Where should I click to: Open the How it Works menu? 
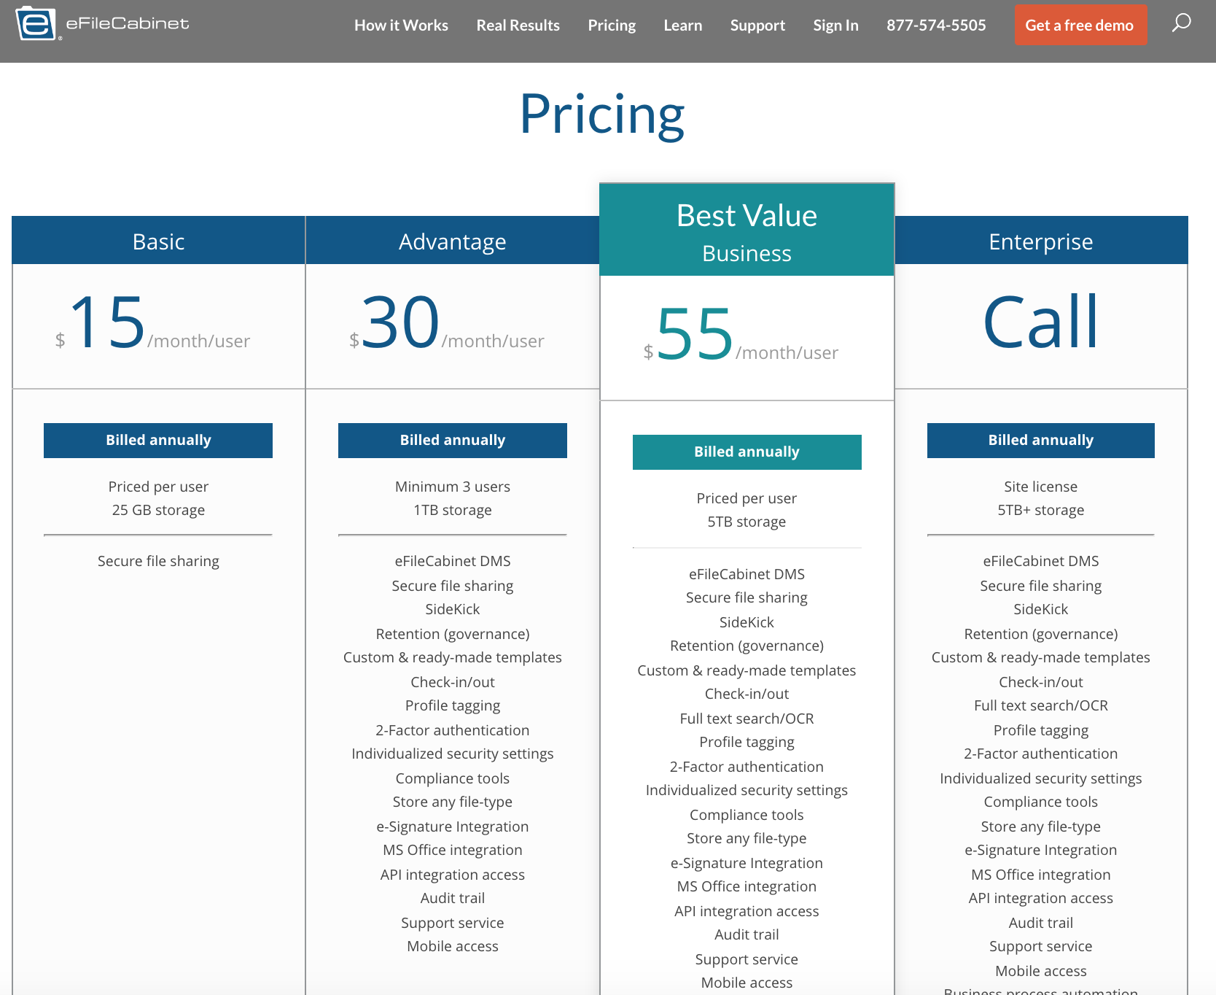click(401, 26)
